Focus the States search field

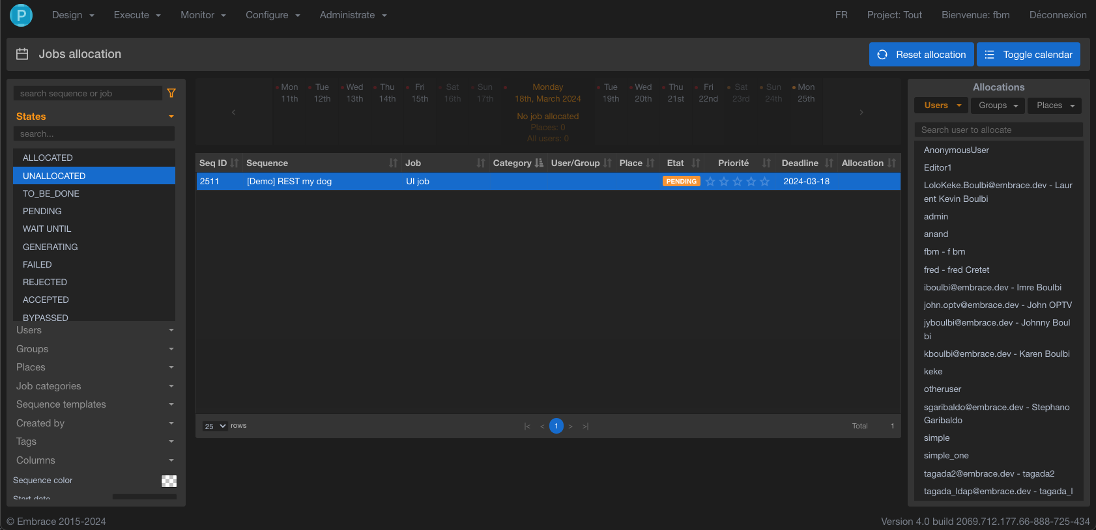pos(94,133)
